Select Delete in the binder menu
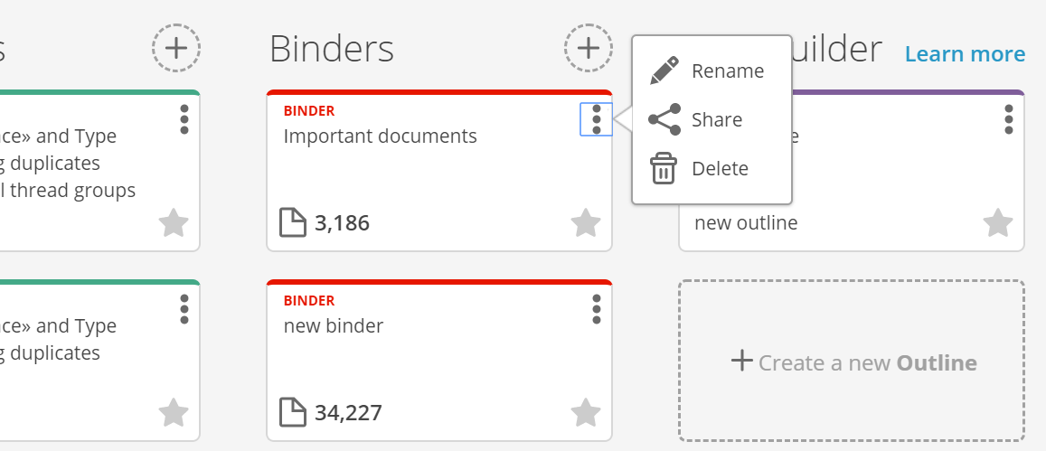The height and width of the screenshot is (451, 1046). 711,168
